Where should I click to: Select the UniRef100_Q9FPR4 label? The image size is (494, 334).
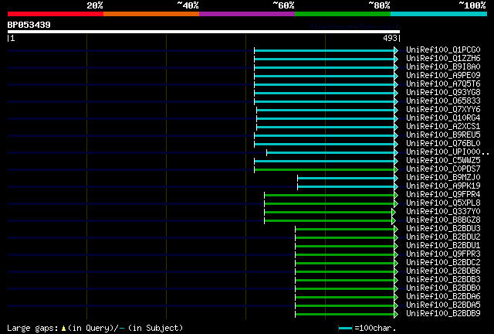[x=443, y=195]
